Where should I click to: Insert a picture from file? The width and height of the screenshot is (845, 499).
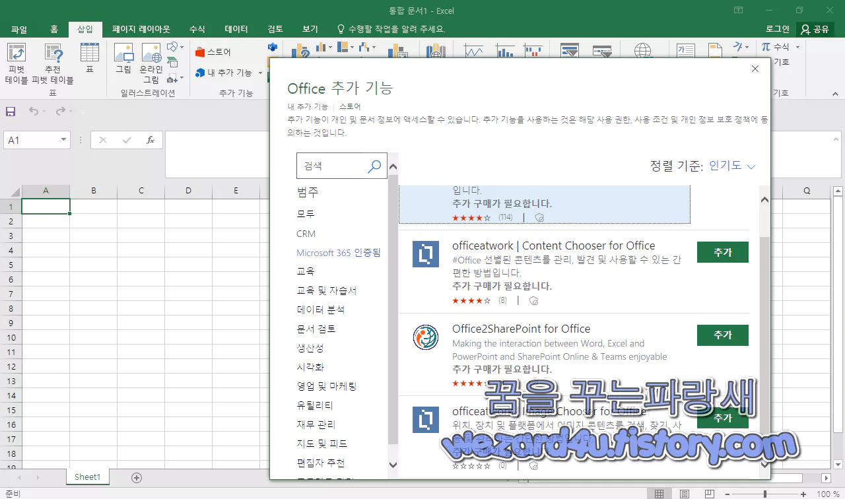coord(123,58)
